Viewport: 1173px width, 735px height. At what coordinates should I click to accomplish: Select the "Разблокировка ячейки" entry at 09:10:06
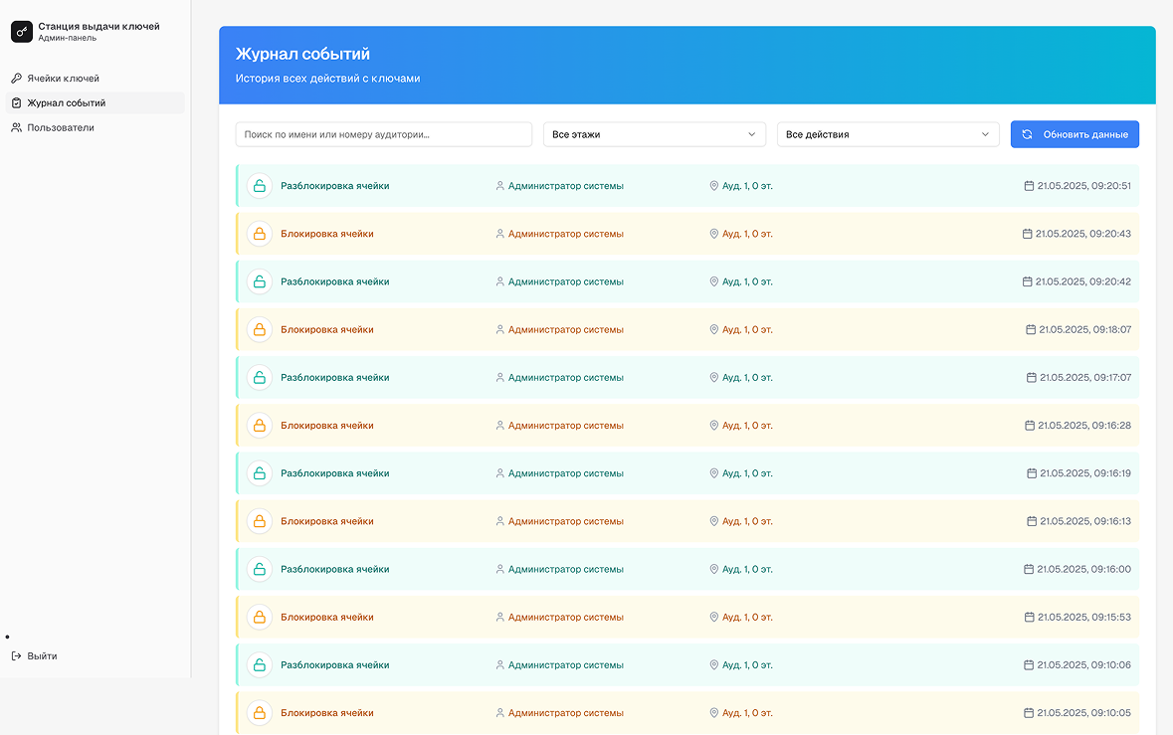(334, 665)
